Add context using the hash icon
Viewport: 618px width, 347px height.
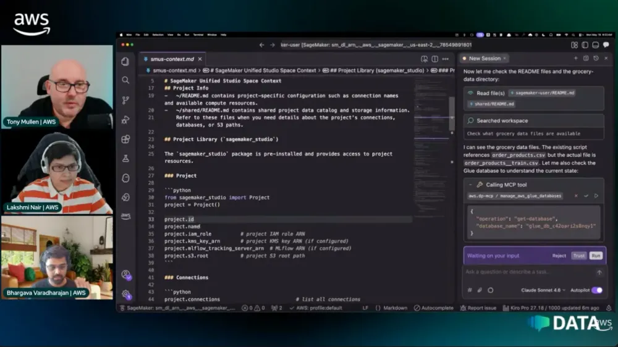pos(470,290)
